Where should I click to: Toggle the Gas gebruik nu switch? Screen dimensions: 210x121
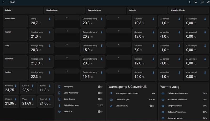point(152,106)
